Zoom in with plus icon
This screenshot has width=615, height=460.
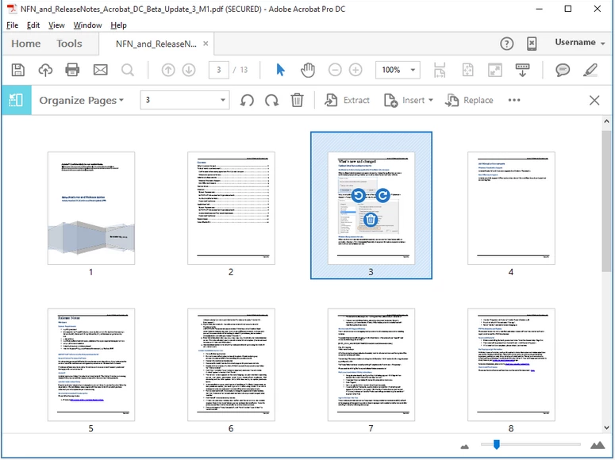click(356, 70)
